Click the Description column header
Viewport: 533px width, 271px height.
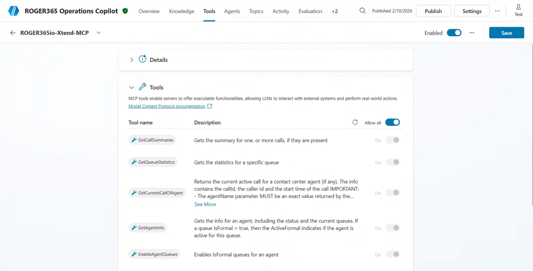click(208, 123)
